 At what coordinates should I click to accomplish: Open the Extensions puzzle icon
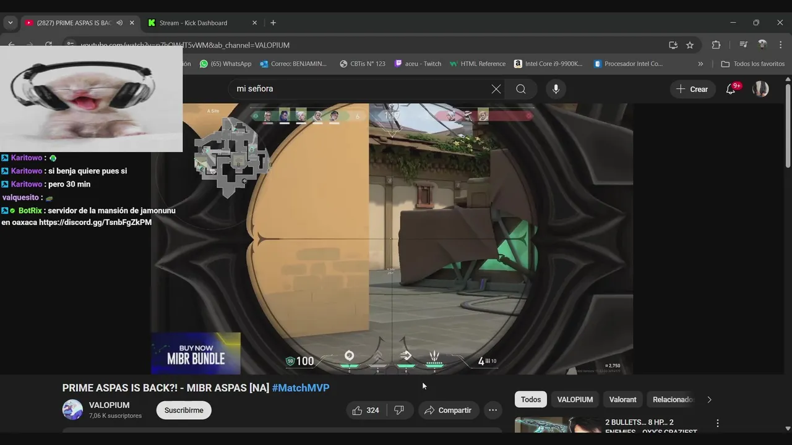pyautogui.click(x=716, y=45)
